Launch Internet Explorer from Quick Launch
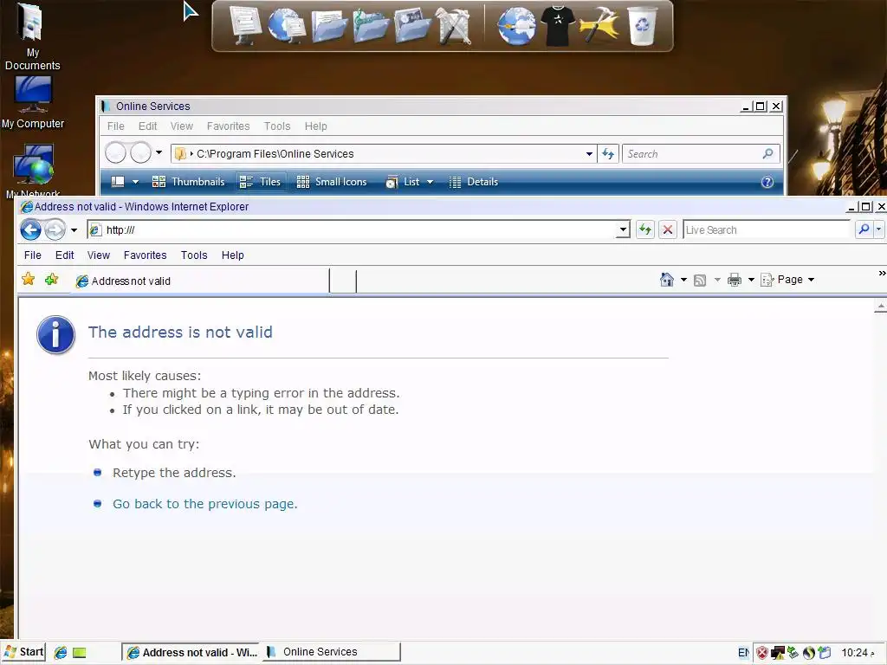This screenshot has height=665, width=887. pos(61,653)
